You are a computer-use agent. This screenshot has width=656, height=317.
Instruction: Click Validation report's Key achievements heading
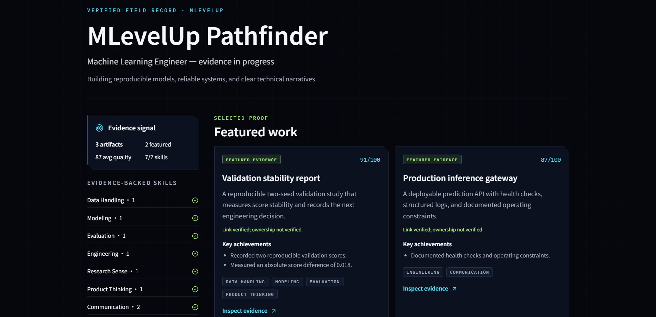[247, 244]
